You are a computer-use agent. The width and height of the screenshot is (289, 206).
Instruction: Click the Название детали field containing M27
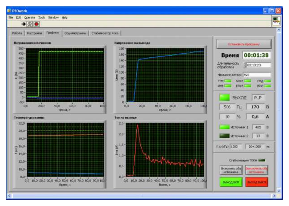(257, 75)
